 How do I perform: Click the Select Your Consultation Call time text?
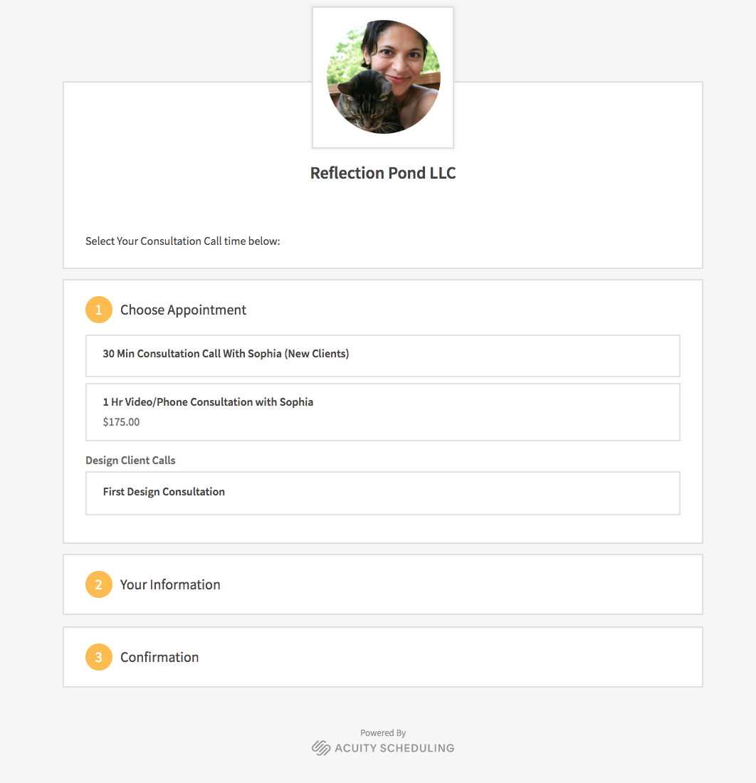(183, 241)
